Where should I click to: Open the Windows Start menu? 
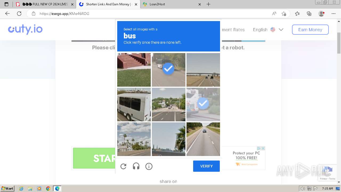pos(7,188)
